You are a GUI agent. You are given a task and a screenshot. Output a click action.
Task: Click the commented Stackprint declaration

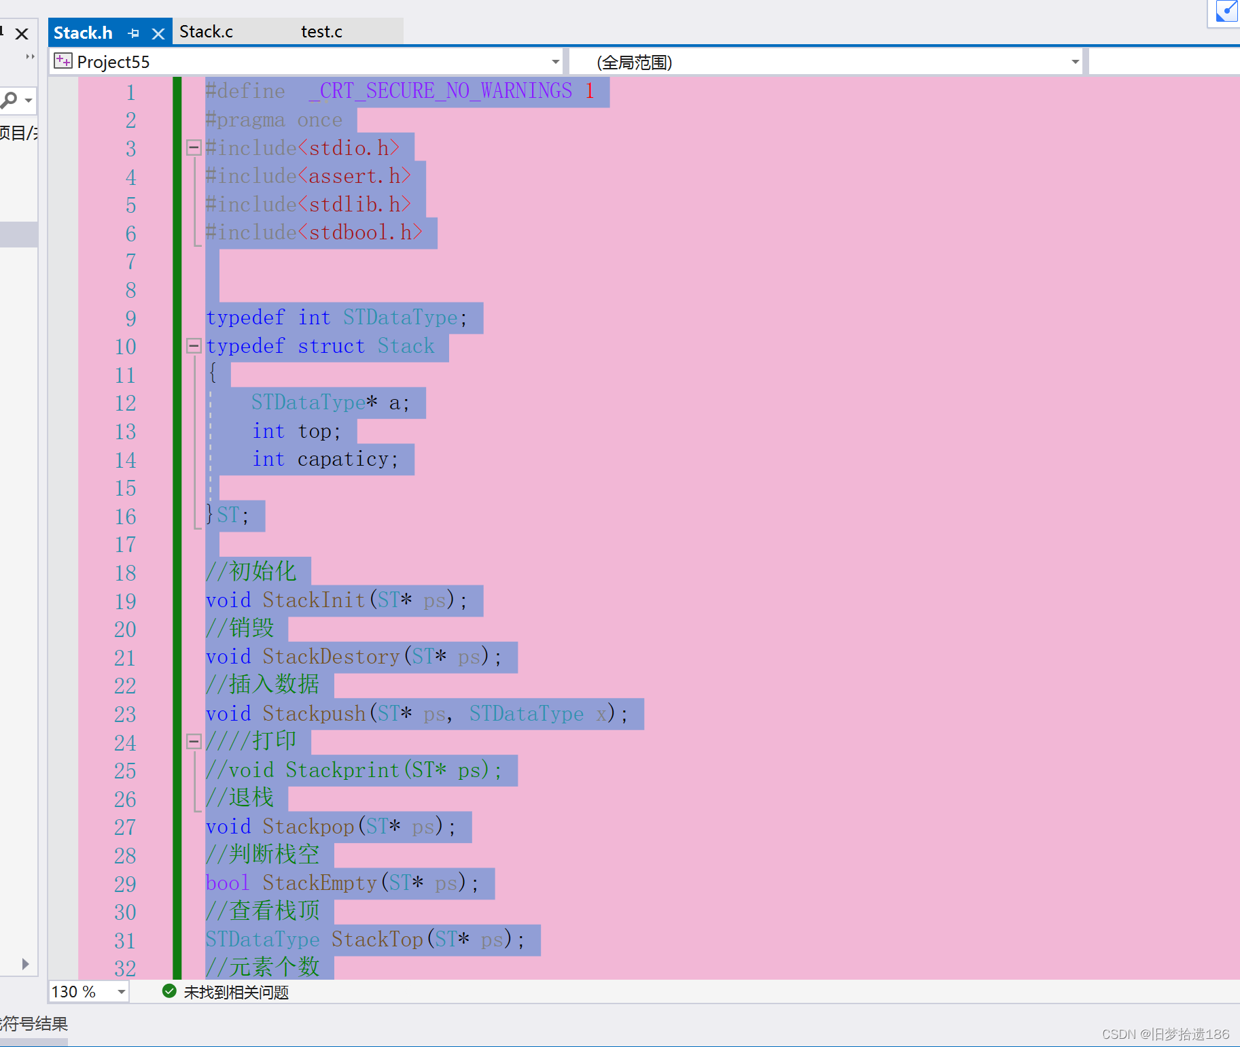[354, 770]
